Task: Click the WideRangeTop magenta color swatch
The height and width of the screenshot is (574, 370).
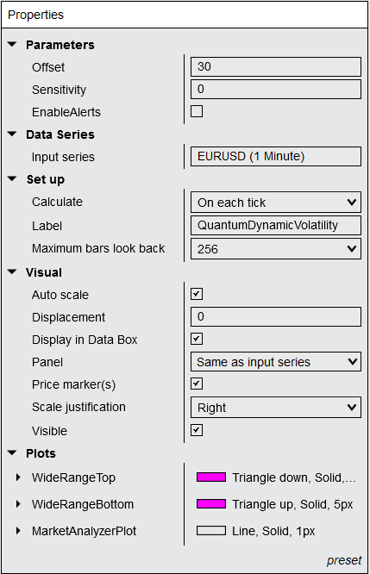Action: pos(211,477)
